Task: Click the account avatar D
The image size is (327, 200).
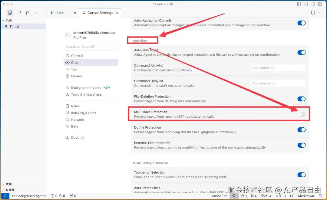Action: (x=67, y=35)
